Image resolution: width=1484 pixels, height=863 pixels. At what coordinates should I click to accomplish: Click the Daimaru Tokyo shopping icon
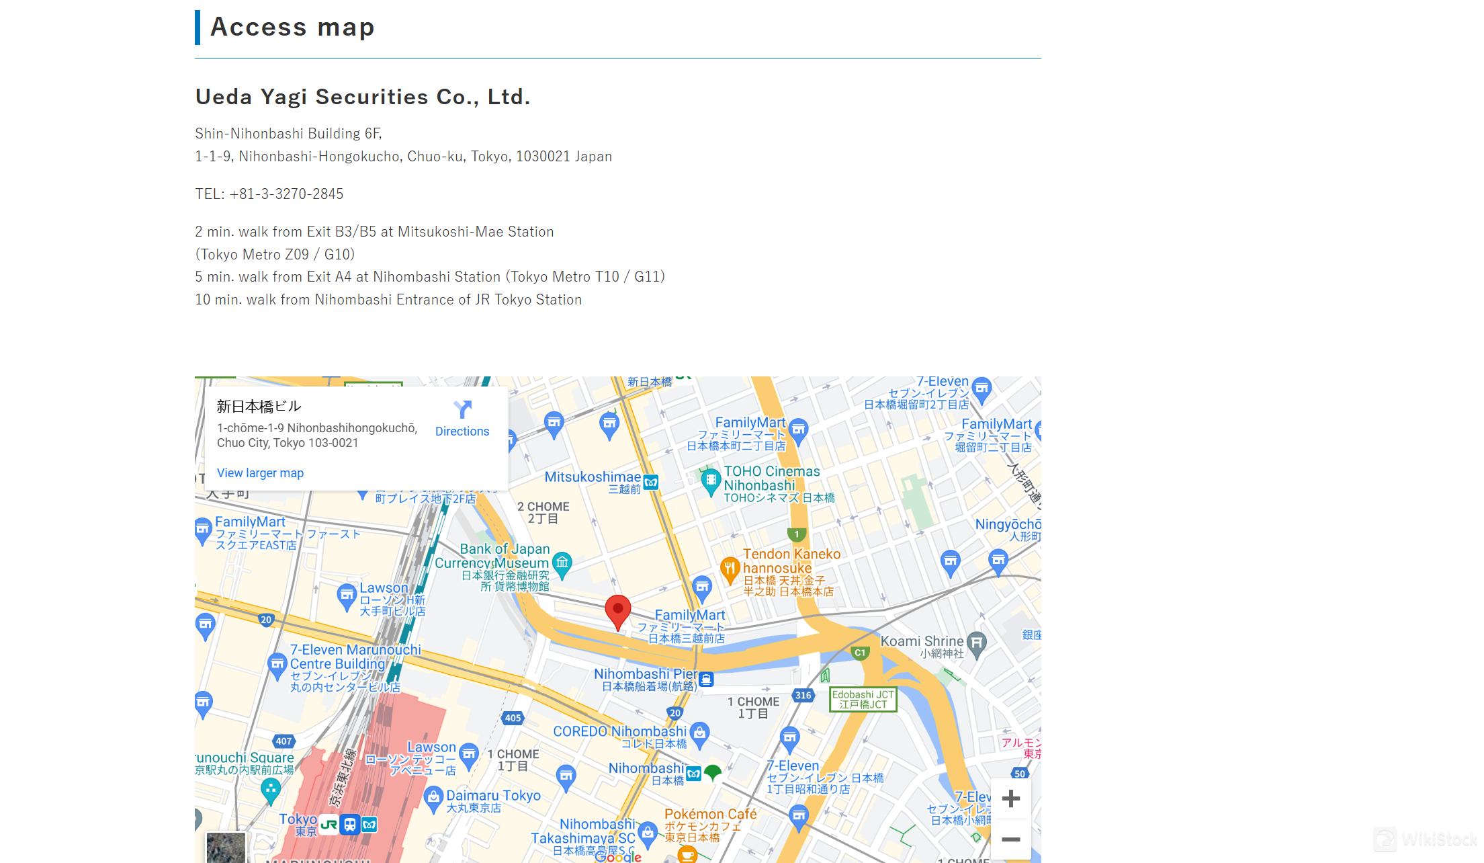click(x=434, y=798)
